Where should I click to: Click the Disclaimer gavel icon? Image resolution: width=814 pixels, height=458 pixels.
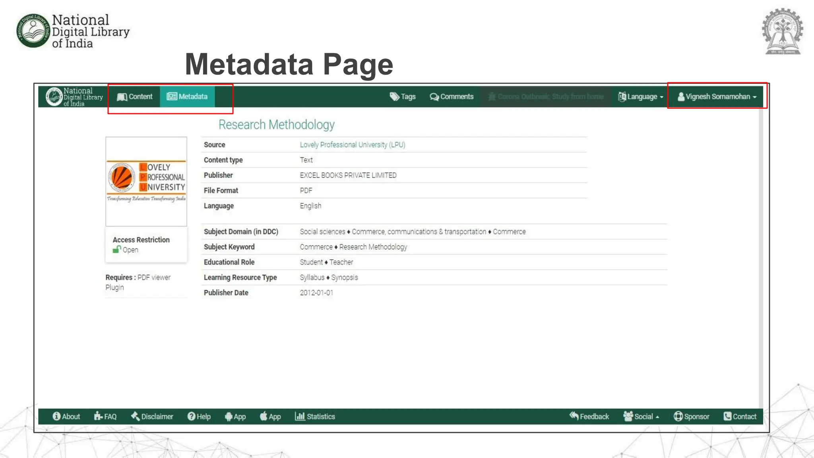pos(135,416)
